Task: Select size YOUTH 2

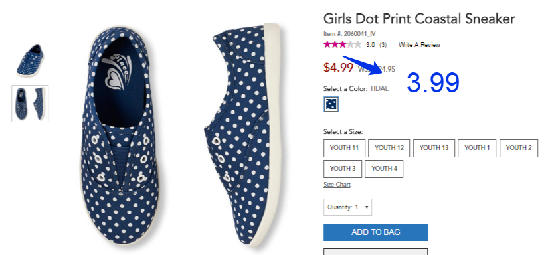Action: click(x=518, y=148)
